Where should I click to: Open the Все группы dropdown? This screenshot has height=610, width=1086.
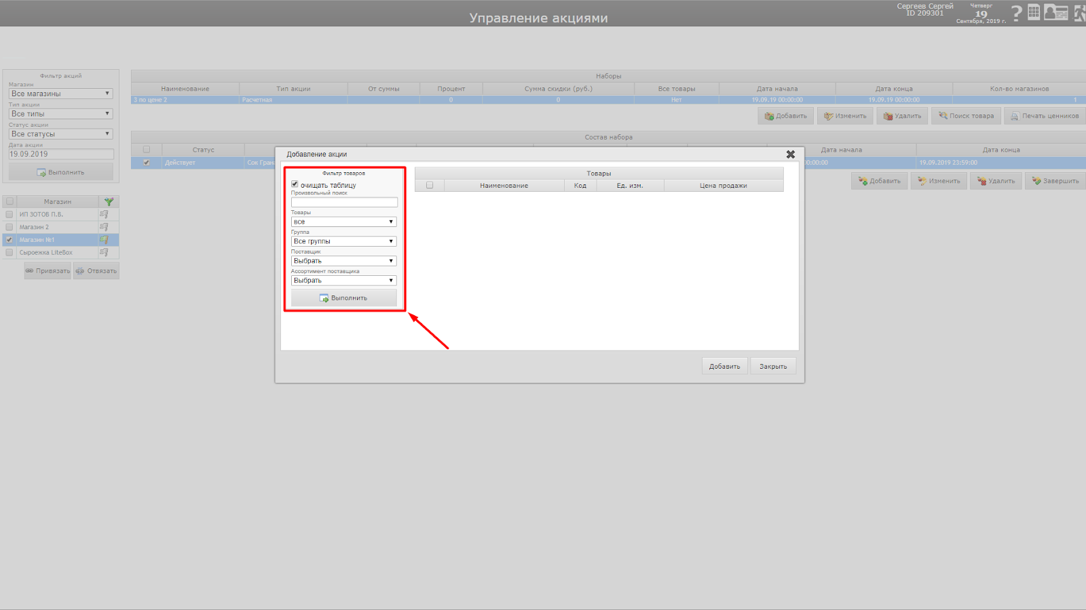(x=343, y=241)
